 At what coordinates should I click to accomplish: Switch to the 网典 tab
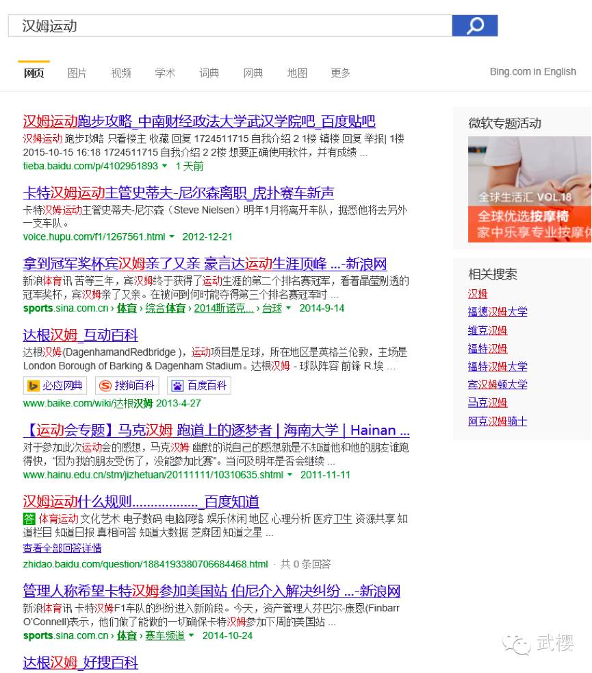(x=253, y=73)
